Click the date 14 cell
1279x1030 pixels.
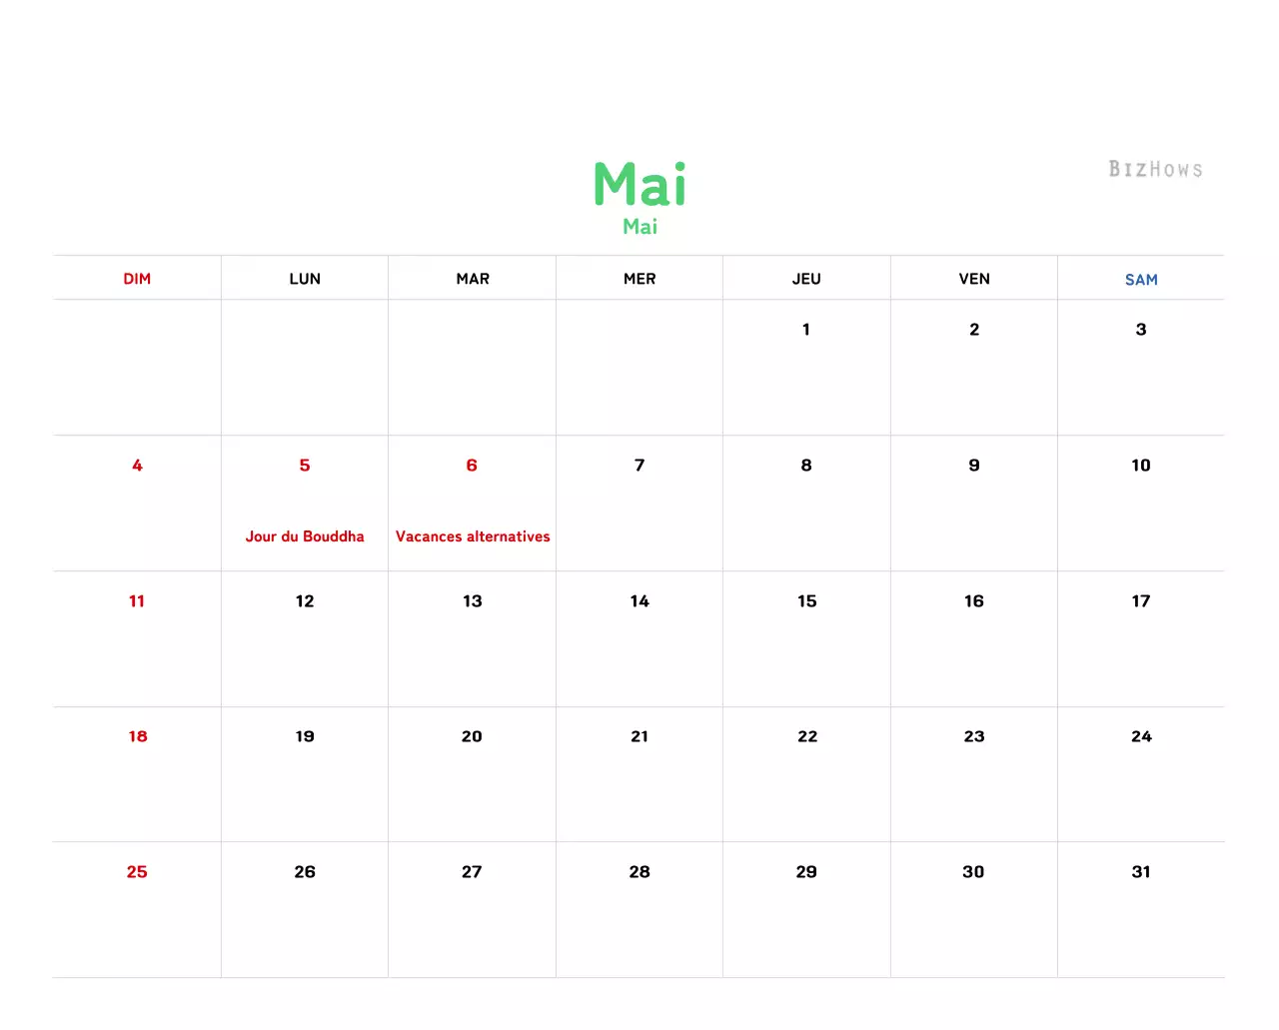(639, 600)
